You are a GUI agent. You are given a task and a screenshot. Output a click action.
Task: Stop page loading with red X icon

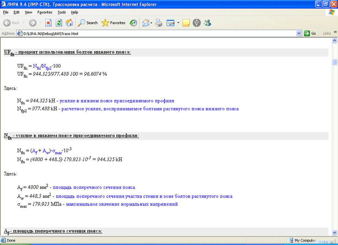coord(49,23)
